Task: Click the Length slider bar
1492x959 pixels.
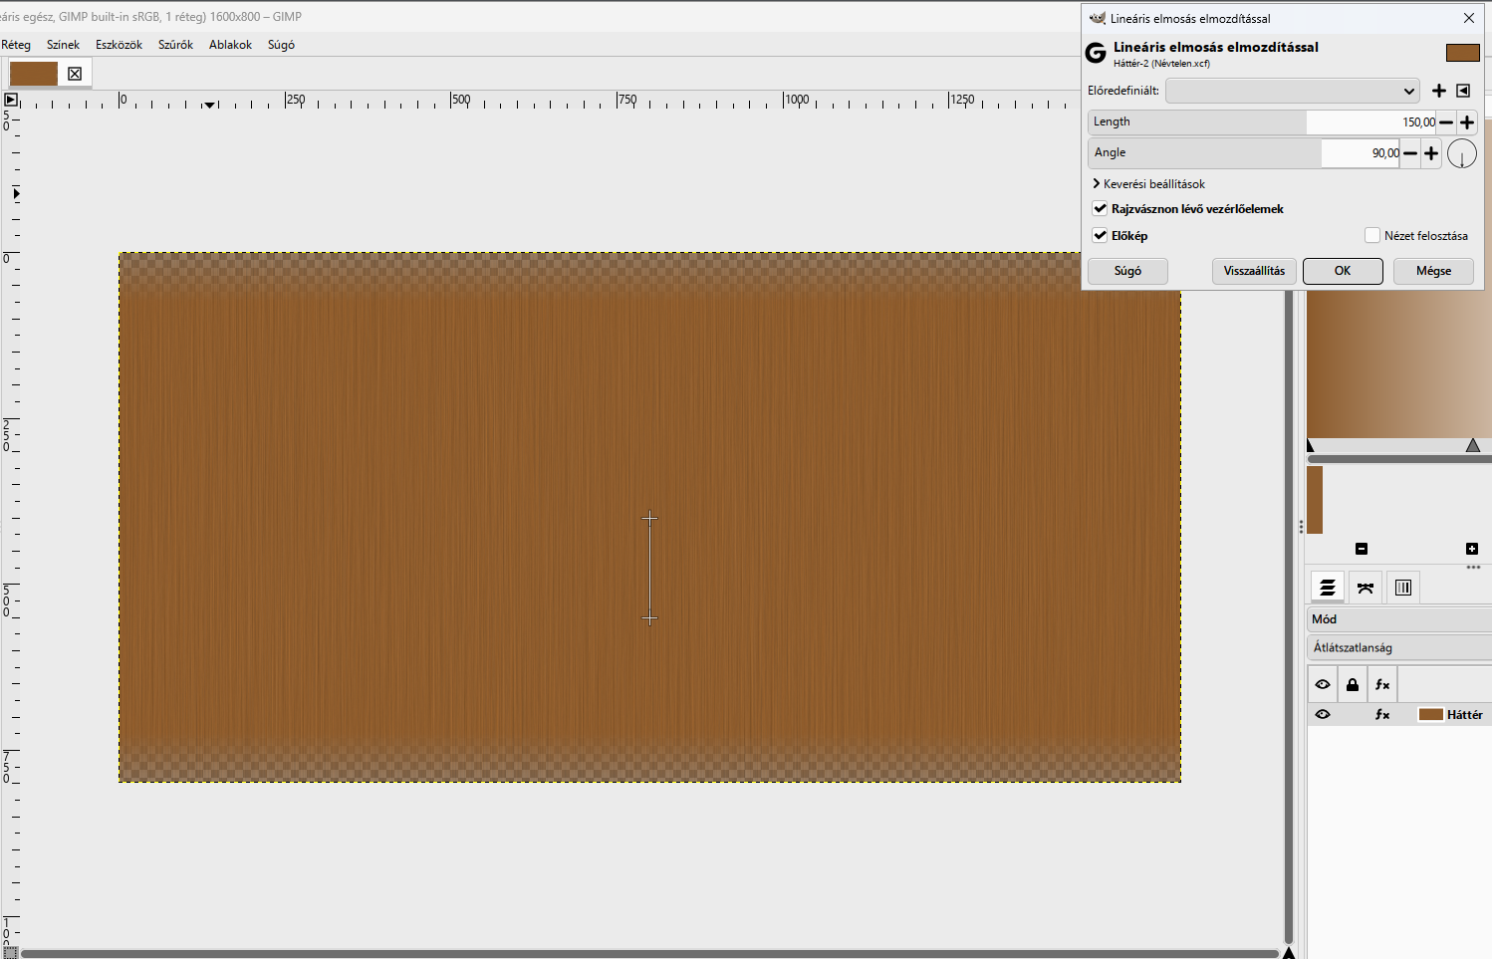Action: point(1262,122)
